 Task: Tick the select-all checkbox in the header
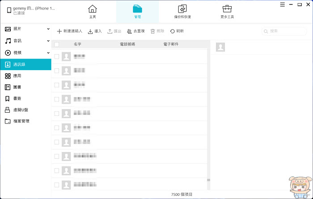(x=57, y=44)
